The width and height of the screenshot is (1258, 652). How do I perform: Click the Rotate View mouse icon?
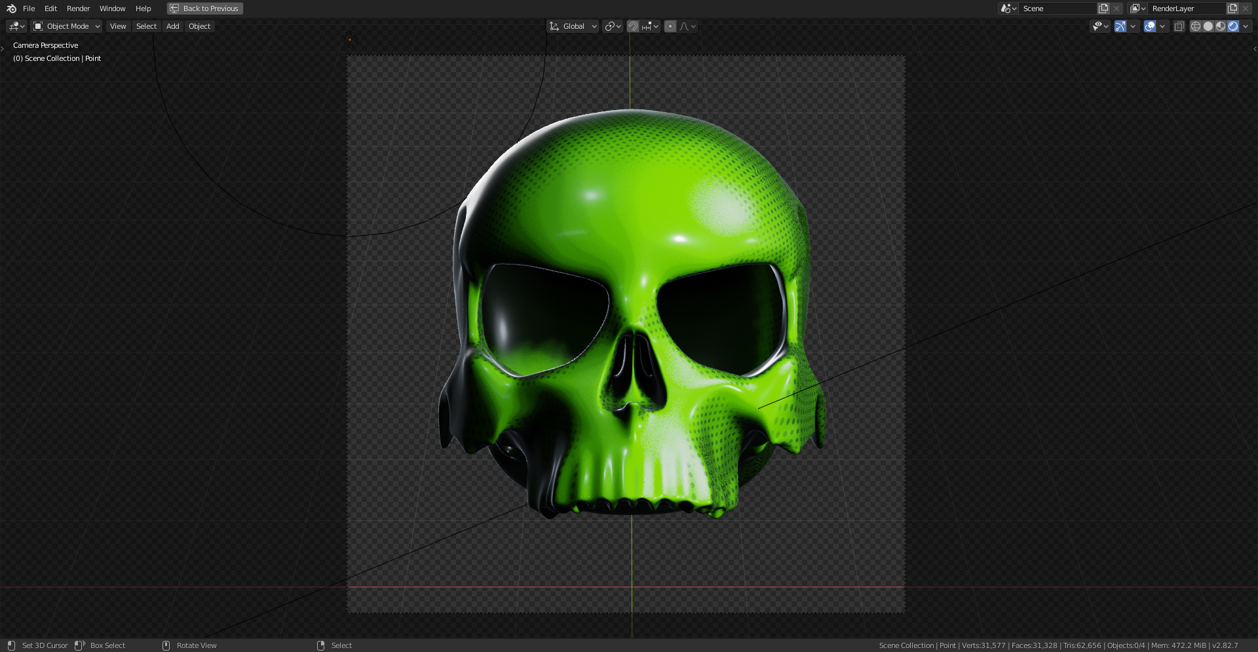(166, 645)
